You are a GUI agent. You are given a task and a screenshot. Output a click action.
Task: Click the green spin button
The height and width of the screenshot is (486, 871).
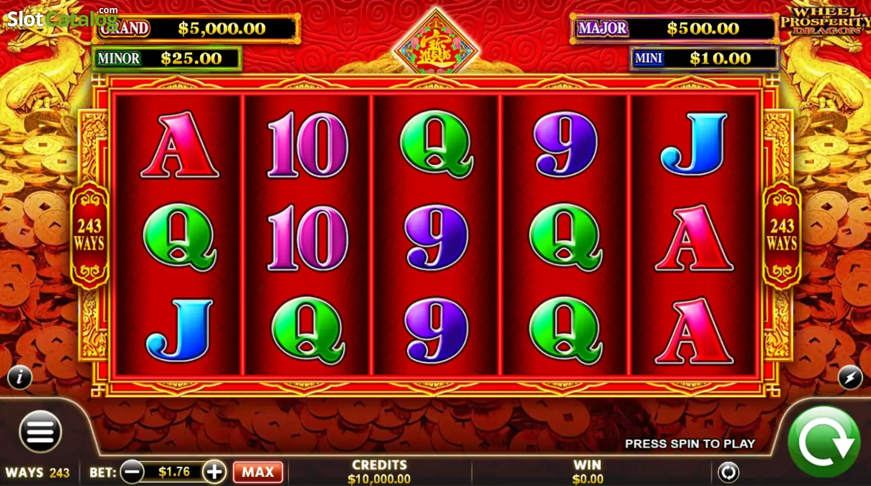[824, 441]
